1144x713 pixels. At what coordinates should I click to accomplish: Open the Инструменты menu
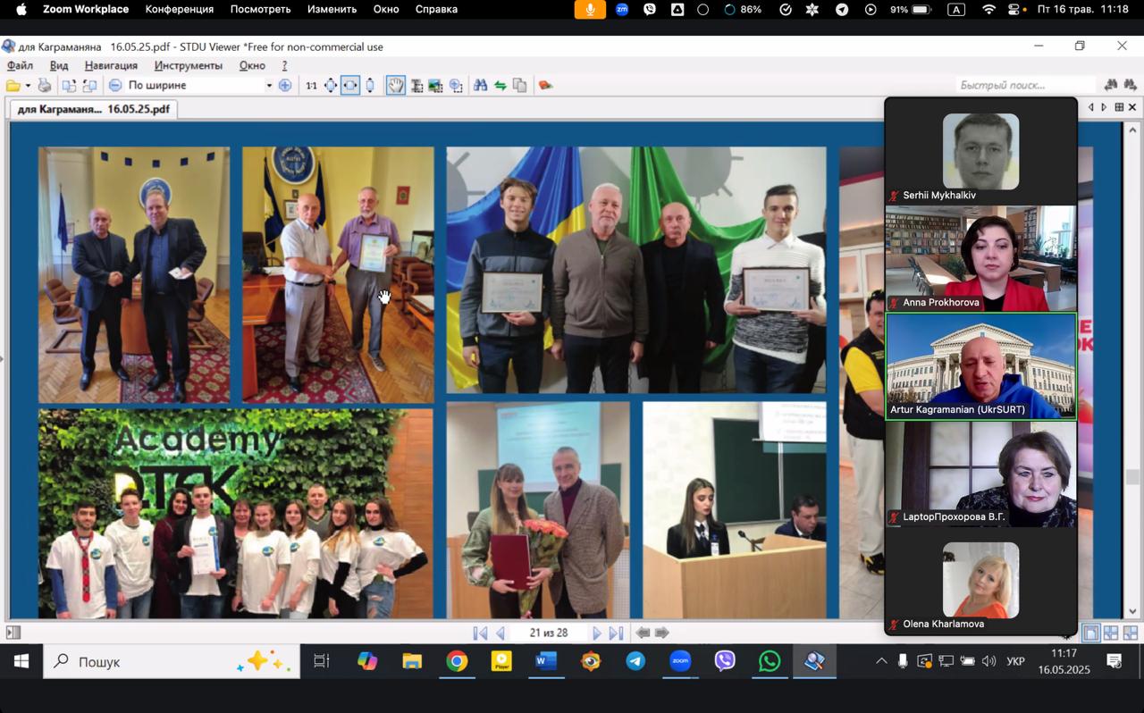pyautogui.click(x=188, y=65)
